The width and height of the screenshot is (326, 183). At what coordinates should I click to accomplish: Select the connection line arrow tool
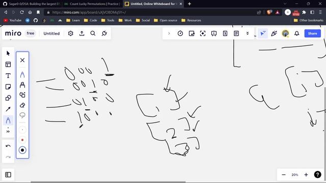[x=8, y=109]
